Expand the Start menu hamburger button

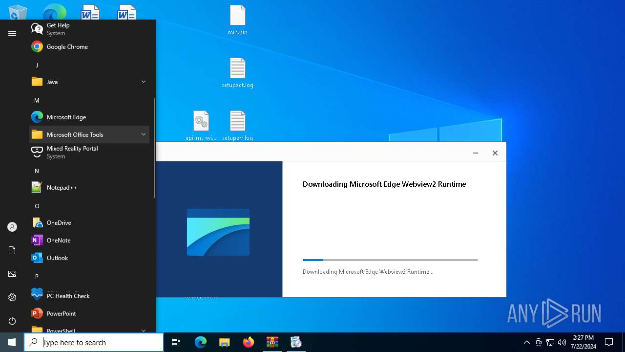pyautogui.click(x=12, y=33)
